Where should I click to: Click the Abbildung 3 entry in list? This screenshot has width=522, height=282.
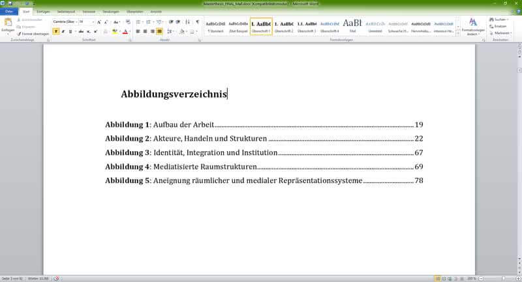click(264, 153)
